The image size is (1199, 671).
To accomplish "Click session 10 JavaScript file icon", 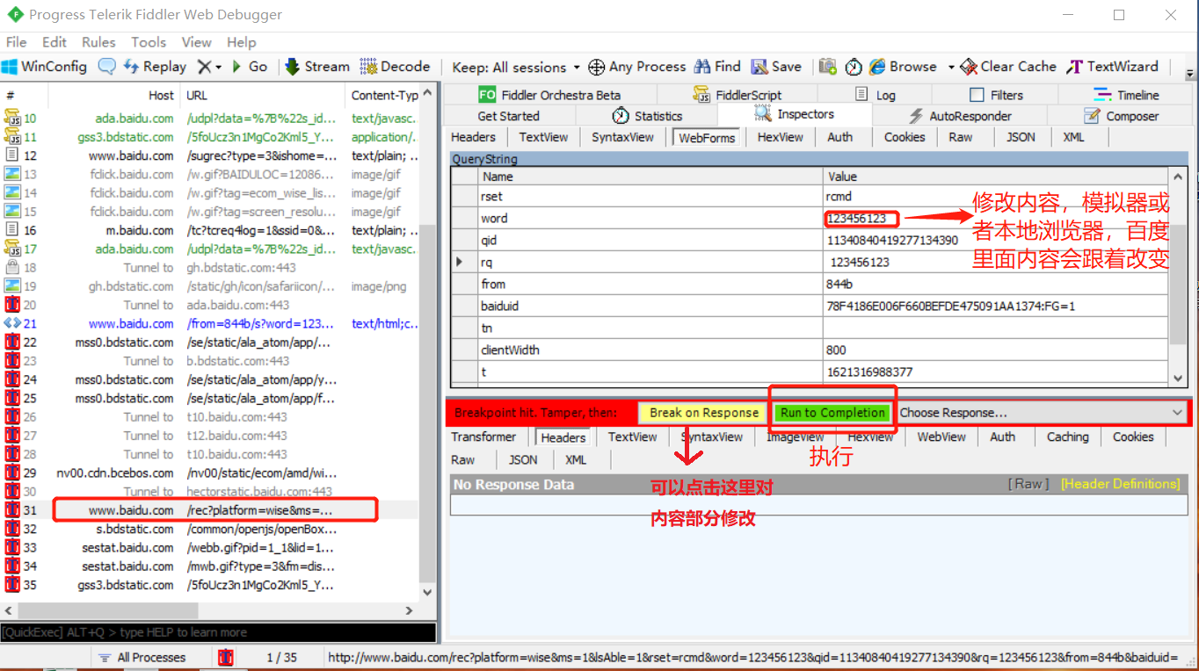I will (12, 118).
